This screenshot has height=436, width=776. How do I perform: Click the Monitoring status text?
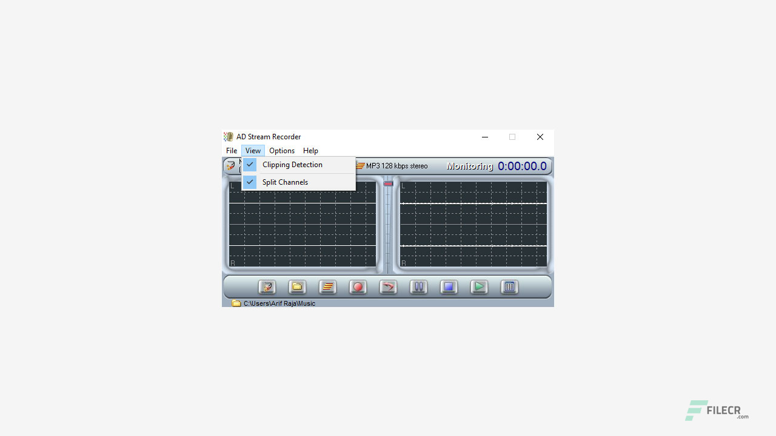tap(470, 166)
